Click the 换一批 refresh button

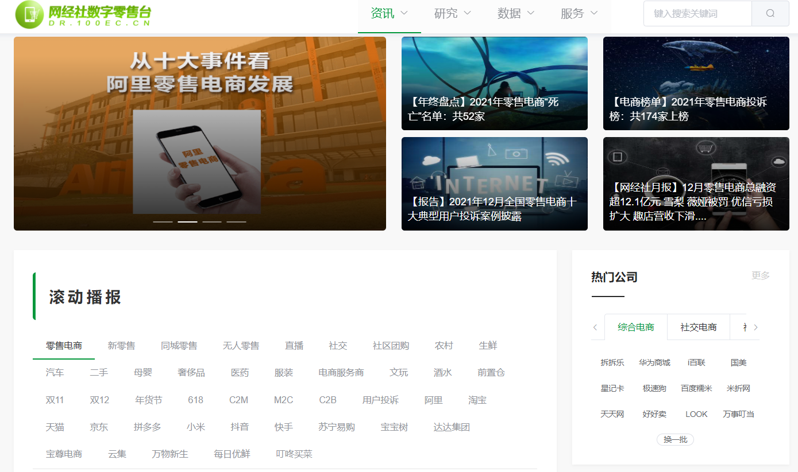click(675, 440)
